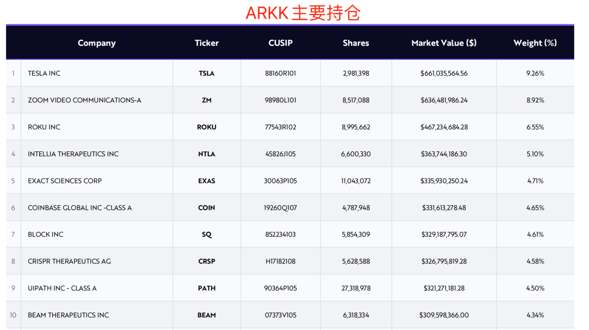589x330 pixels.
Task: Select market value $335,930,250.24
Action: click(x=444, y=181)
